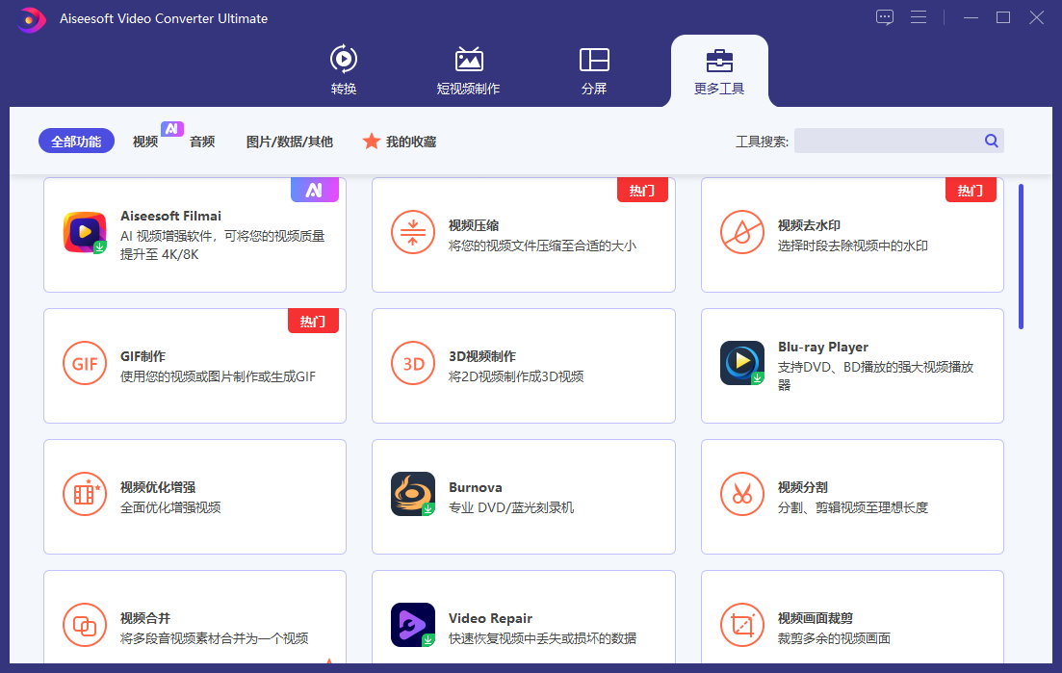Launch the 3D video maker icon

[412, 364]
